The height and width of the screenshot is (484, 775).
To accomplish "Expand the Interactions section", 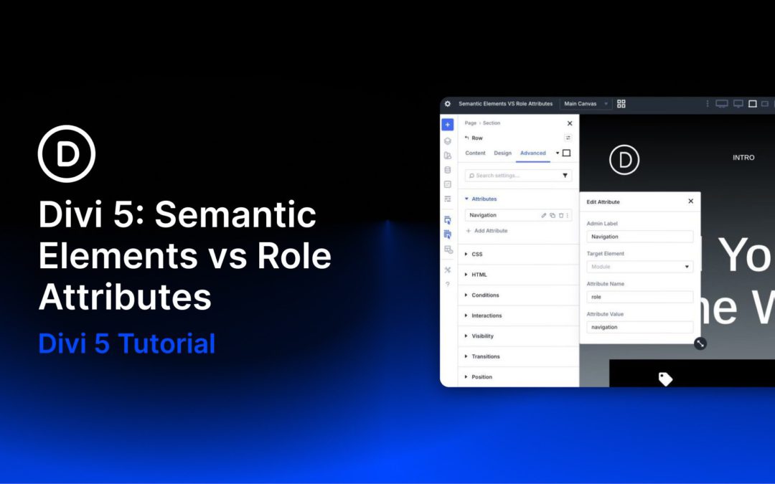I will point(518,315).
